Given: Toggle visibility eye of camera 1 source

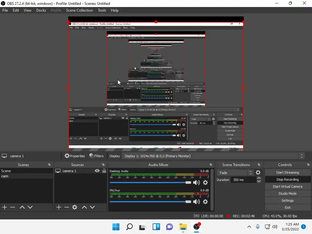Looking at the screenshot, I should (x=97, y=171).
